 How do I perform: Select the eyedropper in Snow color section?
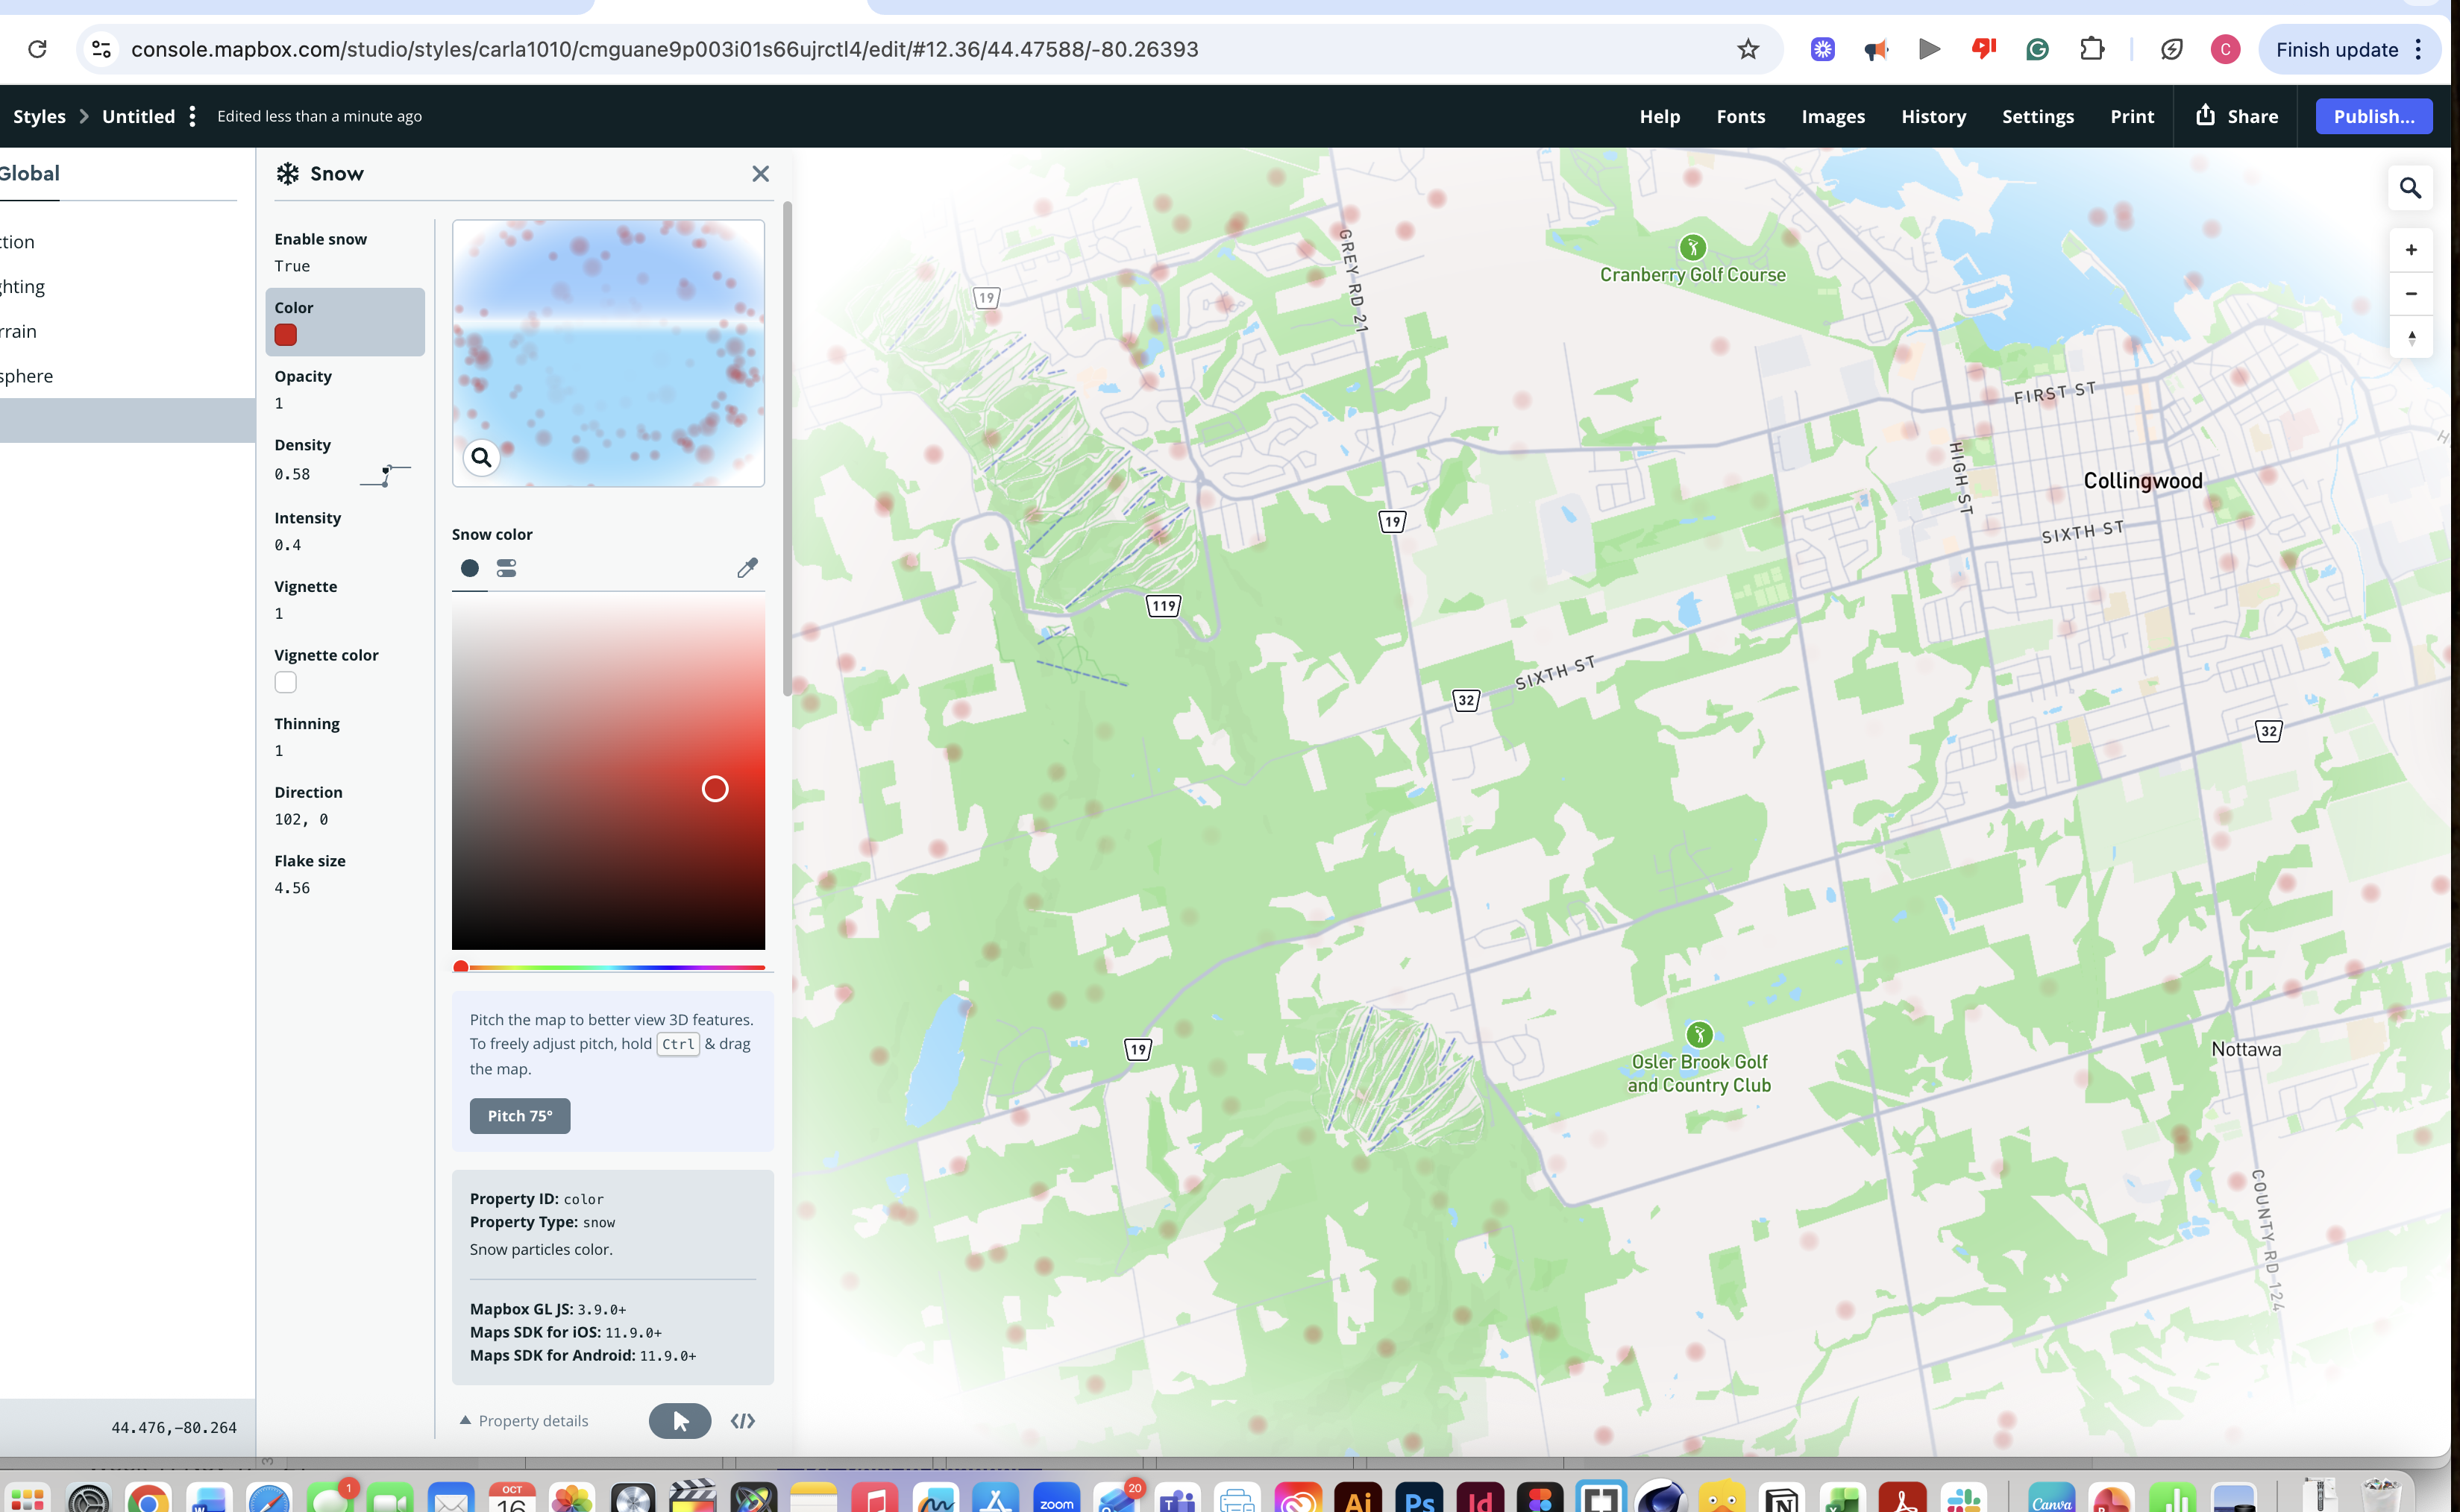(747, 567)
